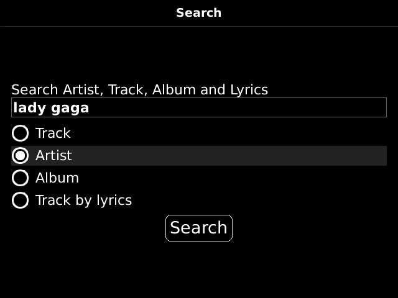This screenshot has width=398, height=298.
Task: Choose the Album radio button
Action: click(21, 178)
